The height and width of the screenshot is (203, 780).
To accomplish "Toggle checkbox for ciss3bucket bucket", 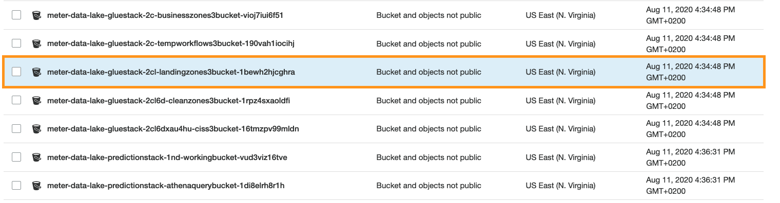I will coord(16,129).
